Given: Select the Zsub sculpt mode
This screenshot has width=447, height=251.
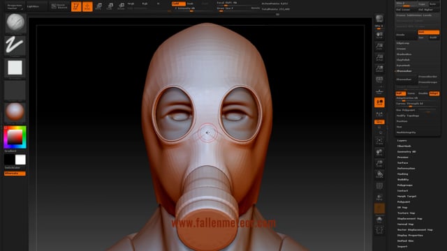Looking at the screenshot, I should (190, 3).
